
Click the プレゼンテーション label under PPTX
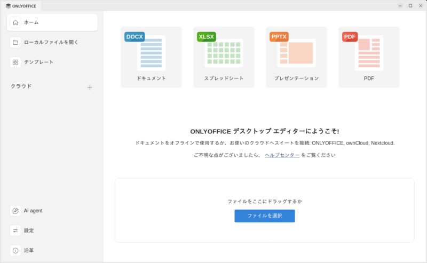pyautogui.click(x=296, y=78)
